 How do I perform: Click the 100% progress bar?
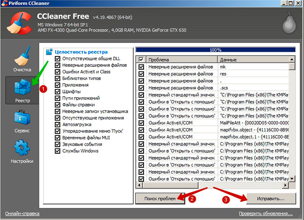coord(215,50)
